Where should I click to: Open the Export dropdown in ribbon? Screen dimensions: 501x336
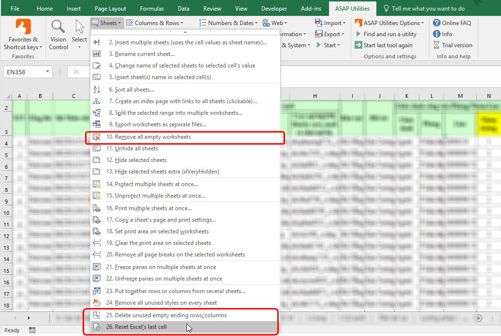pos(329,34)
